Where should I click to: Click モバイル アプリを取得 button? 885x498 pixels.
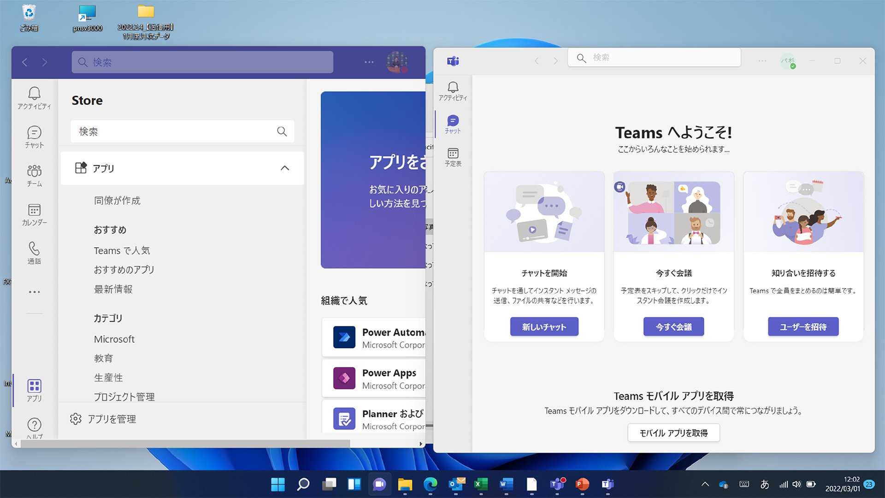[x=673, y=433]
